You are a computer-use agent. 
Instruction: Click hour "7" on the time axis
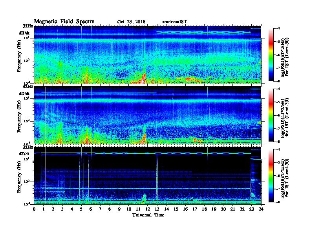(100, 209)
